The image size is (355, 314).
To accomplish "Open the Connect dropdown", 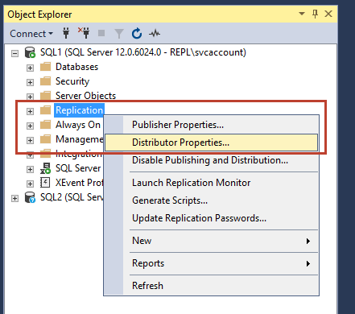I will [x=31, y=34].
